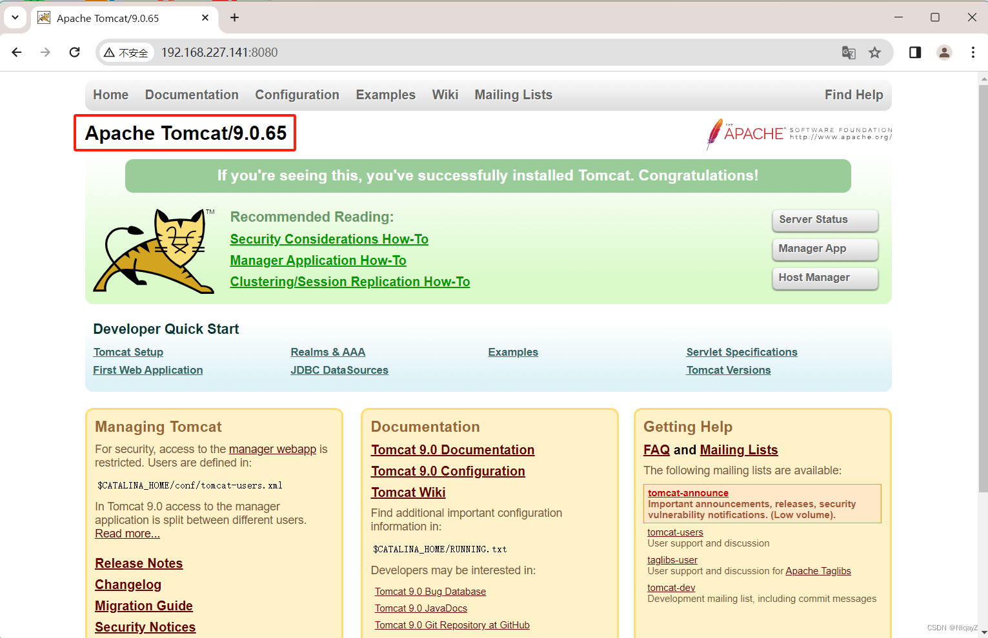Open the Realms & AAA link
Image resolution: width=988 pixels, height=638 pixels.
click(x=328, y=352)
